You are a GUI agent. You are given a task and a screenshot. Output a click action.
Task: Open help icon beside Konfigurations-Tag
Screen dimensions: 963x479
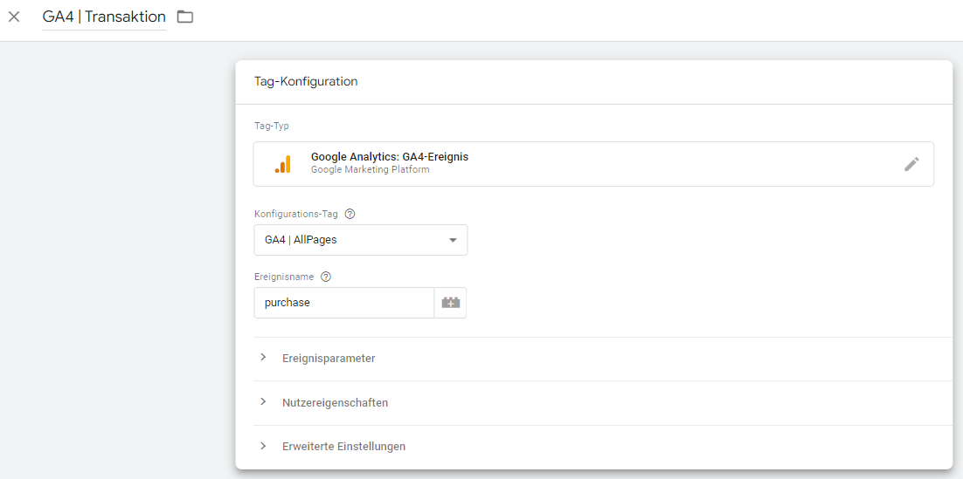(x=350, y=214)
